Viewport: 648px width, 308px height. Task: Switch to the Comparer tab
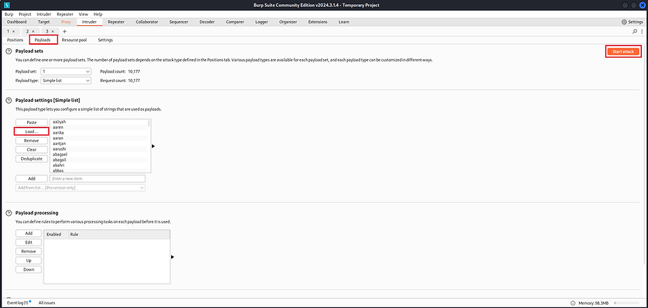point(235,22)
